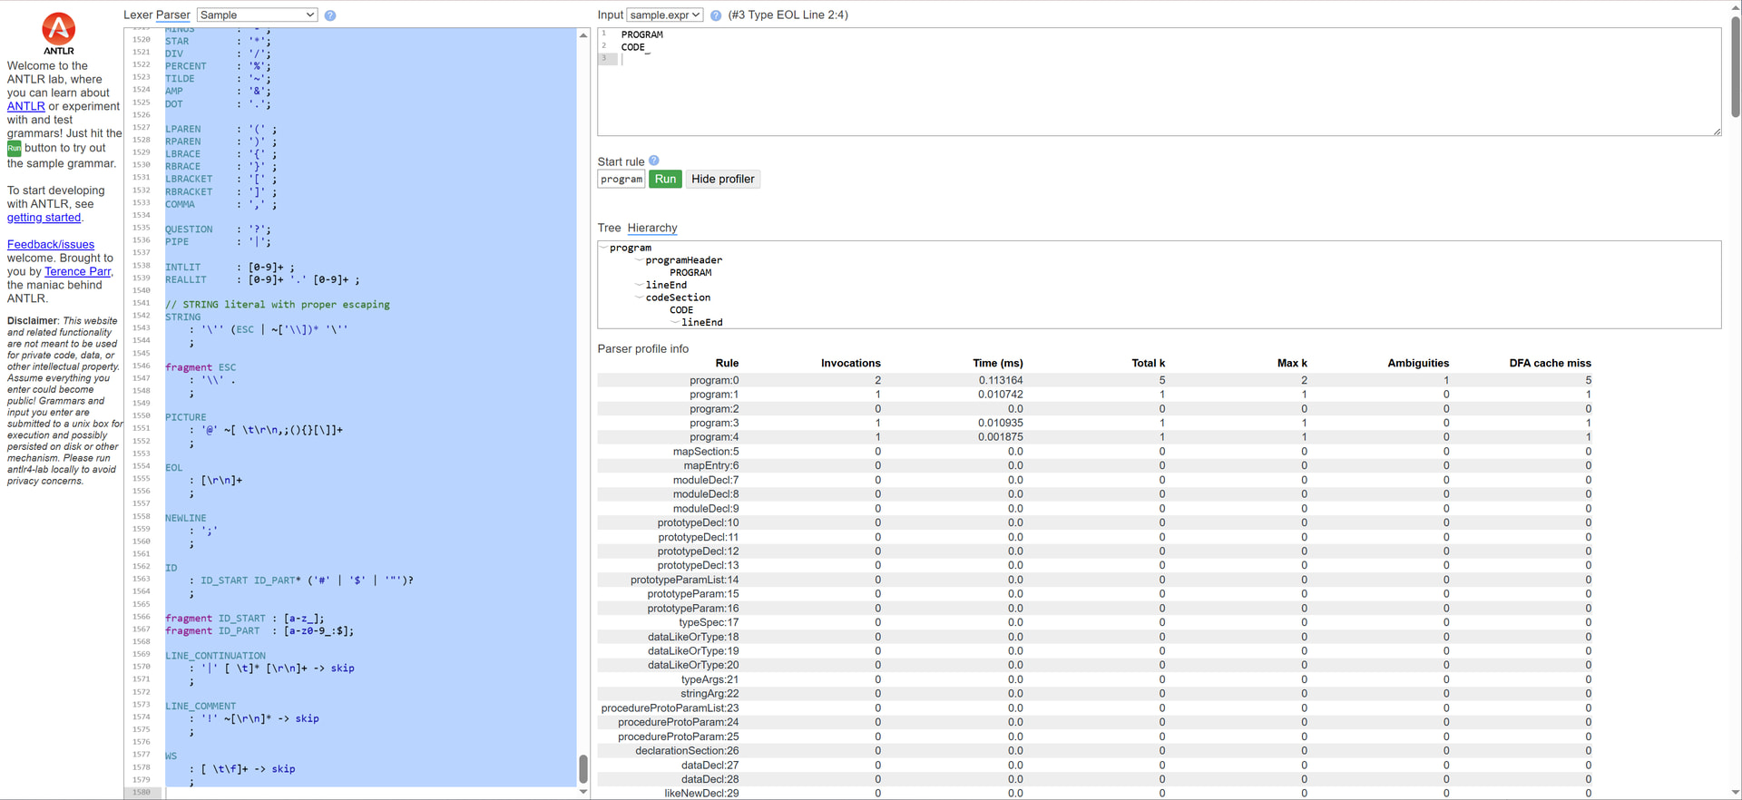The height and width of the screenshot is (800, 1742).
Task: Click the grammar editor vertical scrollbar thumb
Action: pos(583,768)
